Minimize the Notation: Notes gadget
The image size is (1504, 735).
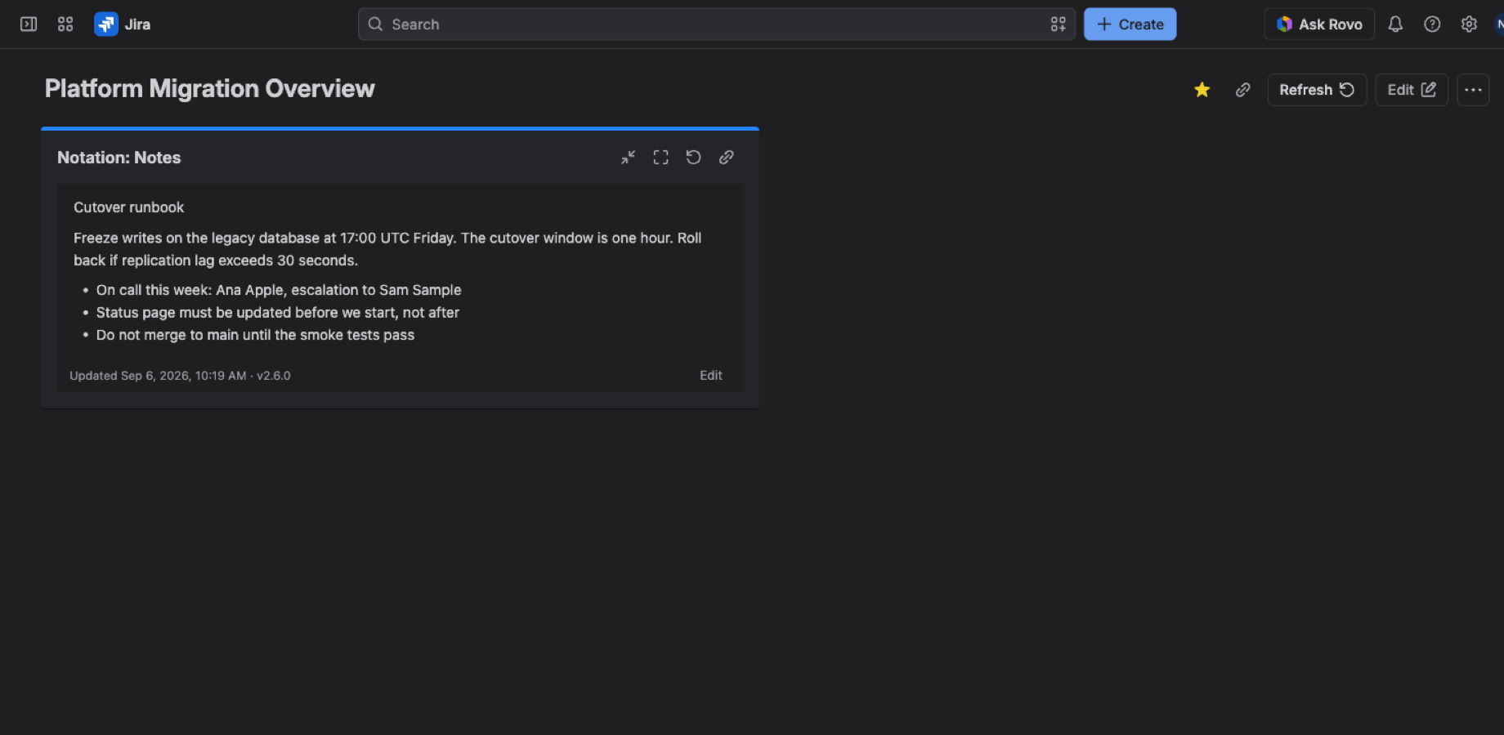pos(628,158)
